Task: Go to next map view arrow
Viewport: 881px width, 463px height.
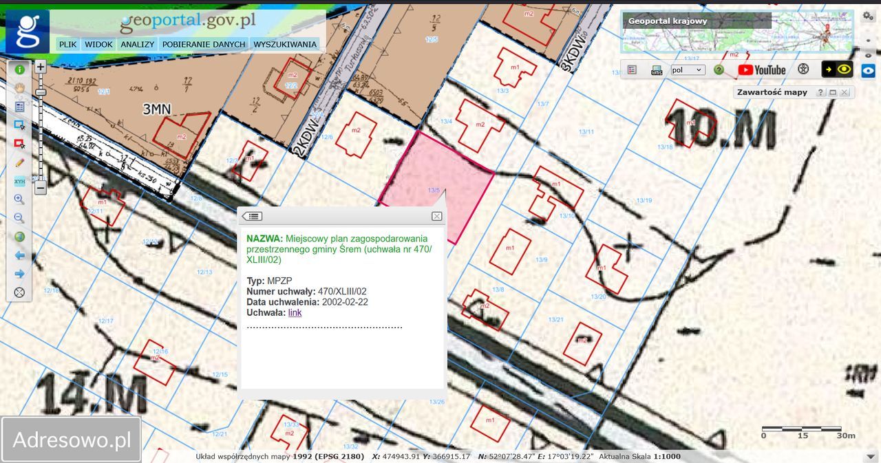Action: coord(19,274)
